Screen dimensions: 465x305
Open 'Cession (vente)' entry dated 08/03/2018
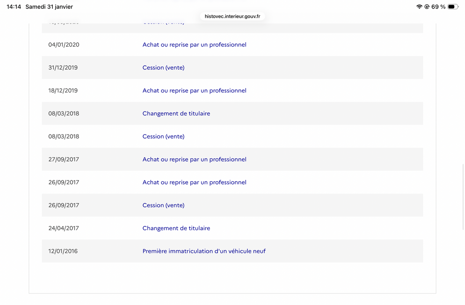pyautogui.click(x=164, y=136)
